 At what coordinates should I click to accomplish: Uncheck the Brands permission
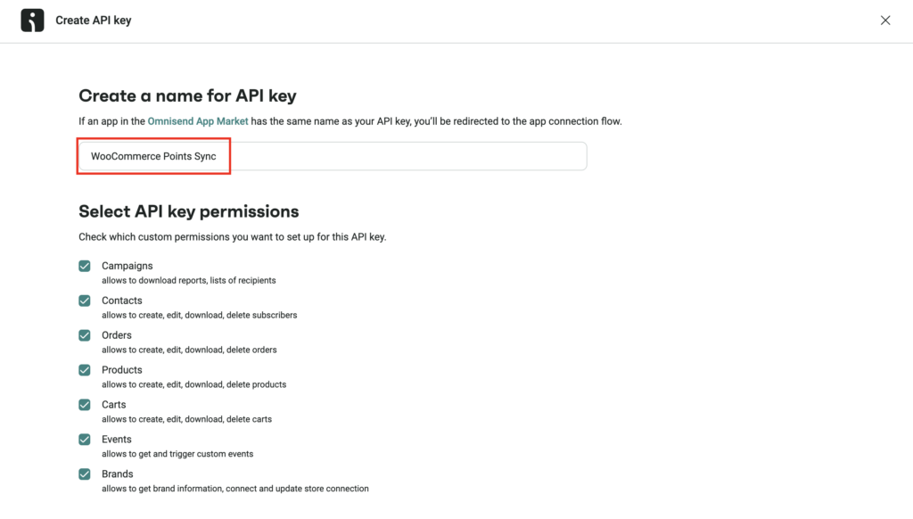click(85, 474)
